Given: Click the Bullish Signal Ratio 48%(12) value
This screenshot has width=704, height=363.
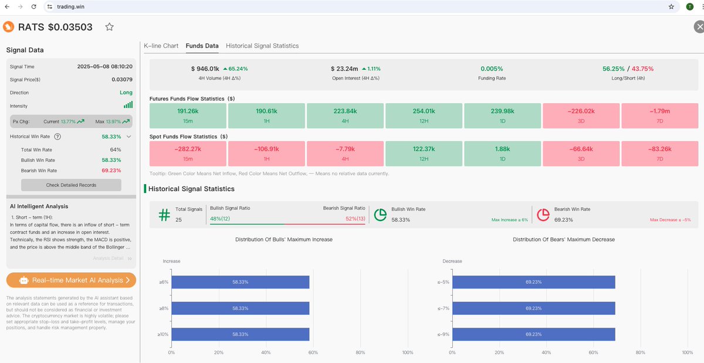Looking at the screenshot, I should pyautogui.click(x=220, y=219).
